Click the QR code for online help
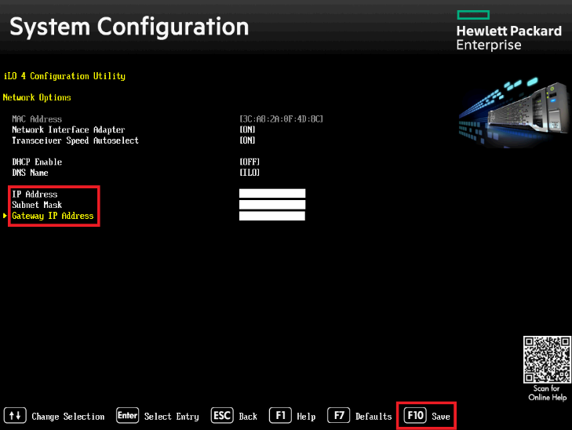The image size is (572, 430). pyautogui.click(x=547, y=359)
